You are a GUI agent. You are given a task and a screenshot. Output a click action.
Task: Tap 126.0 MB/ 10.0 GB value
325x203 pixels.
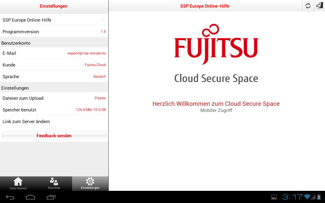coord(91,110)
